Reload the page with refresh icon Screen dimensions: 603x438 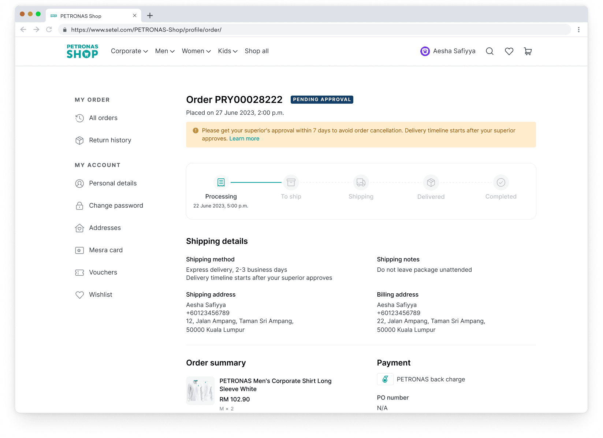(49, 30)
